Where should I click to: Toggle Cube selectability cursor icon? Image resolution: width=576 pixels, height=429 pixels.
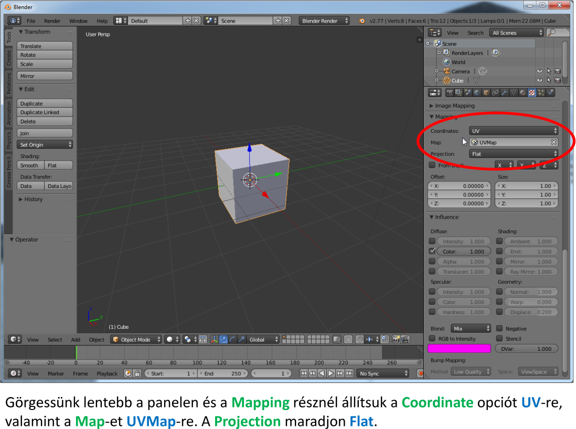tap(549, 80)
